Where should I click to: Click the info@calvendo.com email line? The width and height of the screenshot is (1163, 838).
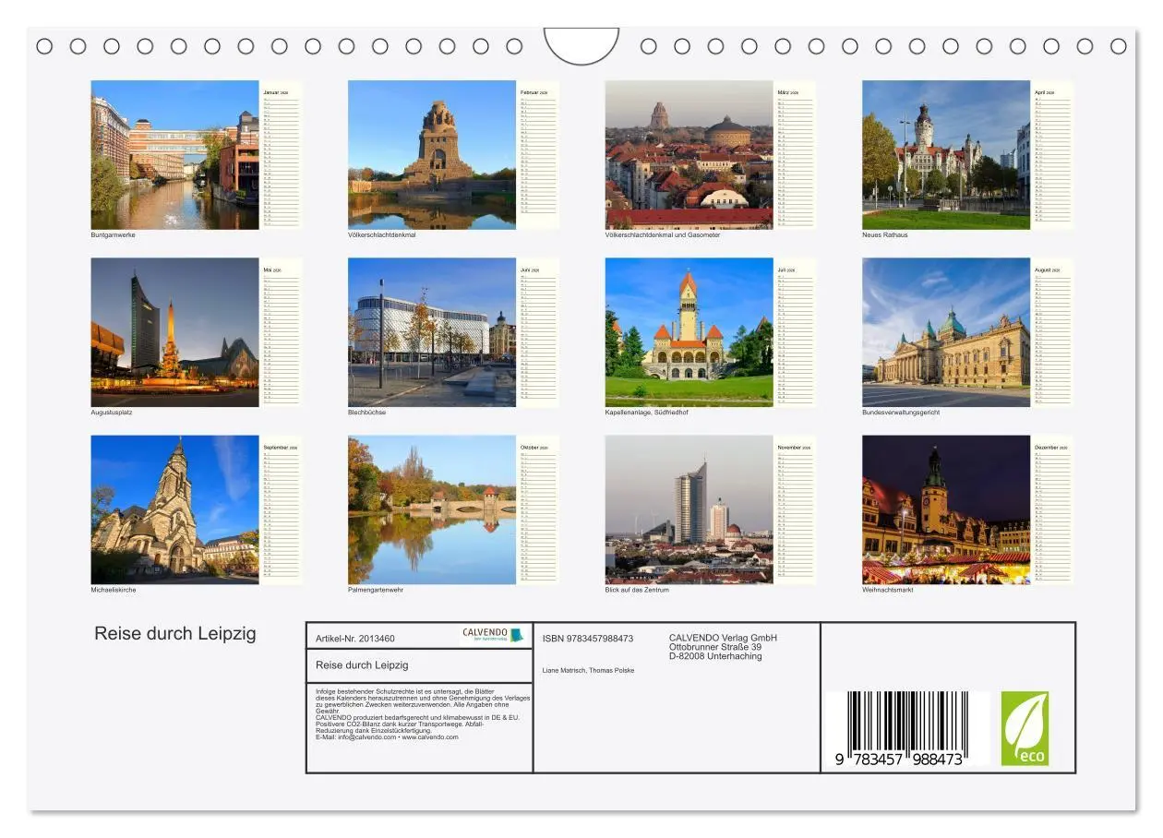(387, 737)
